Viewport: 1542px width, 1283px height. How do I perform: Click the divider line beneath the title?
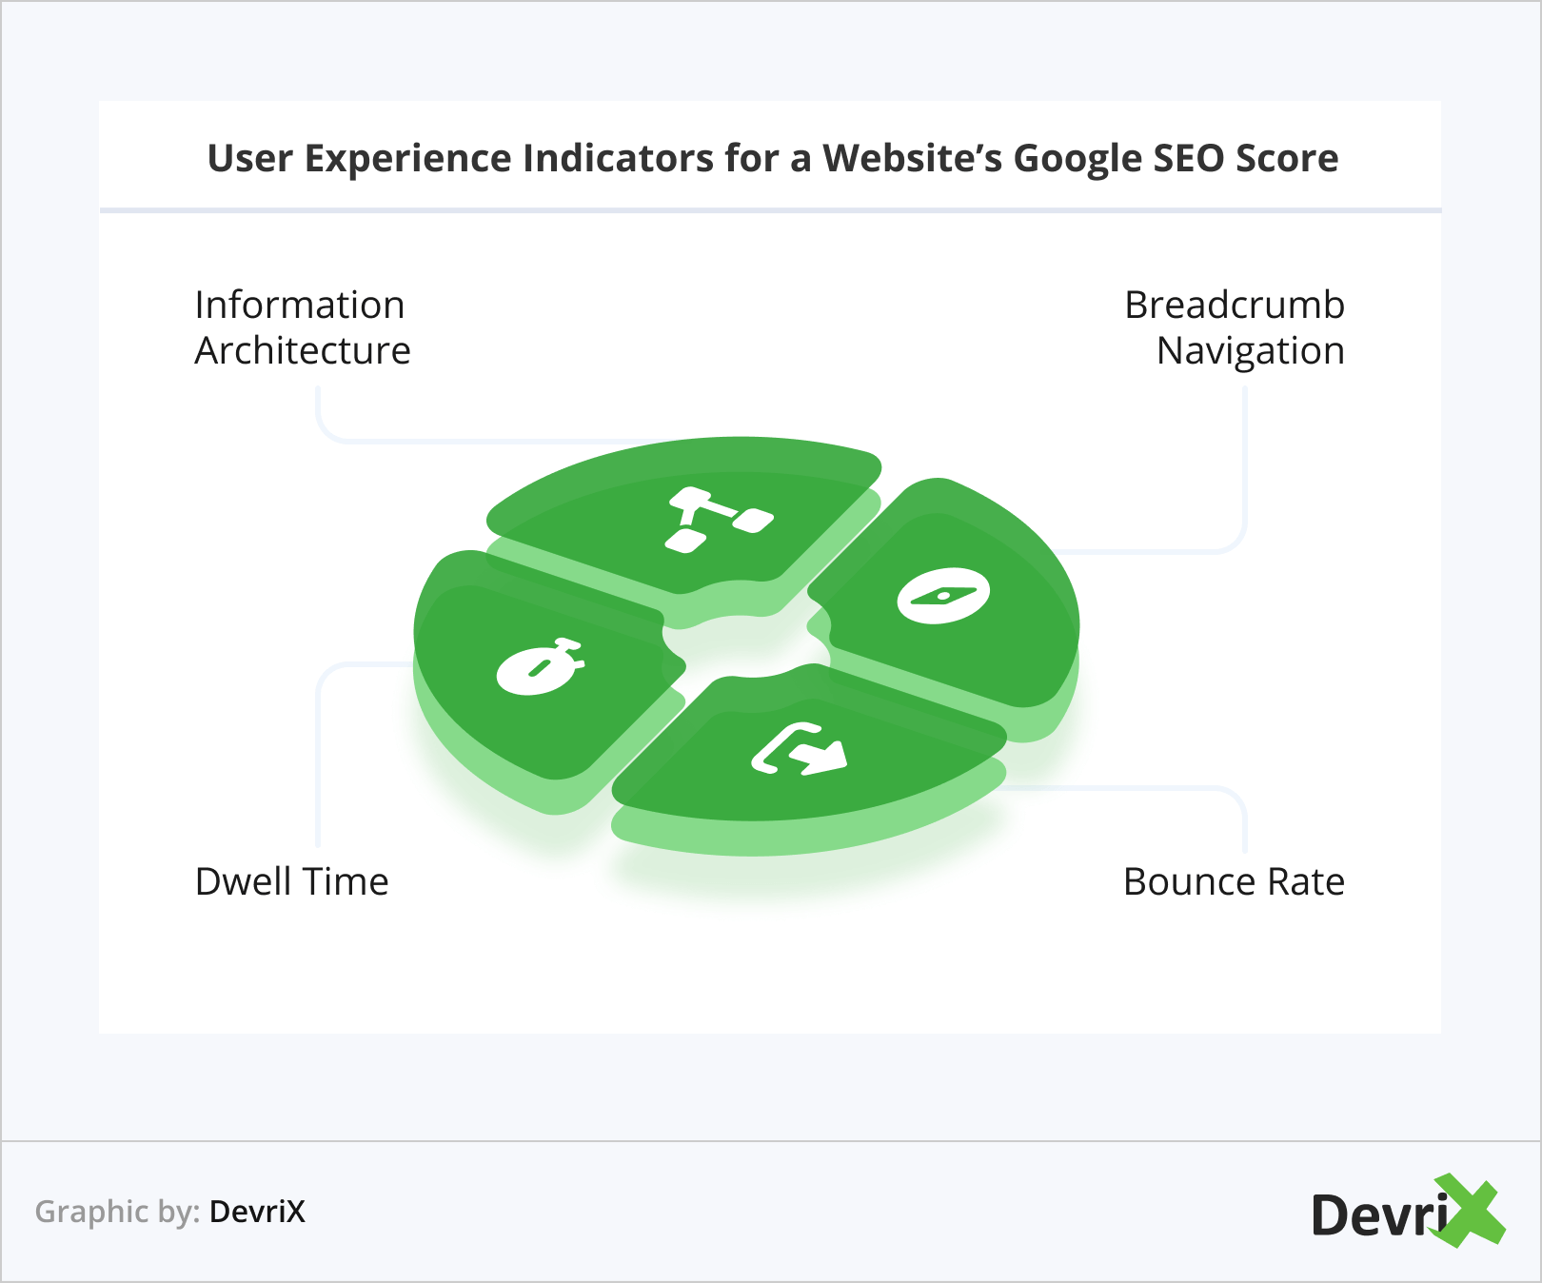point(770,209)
